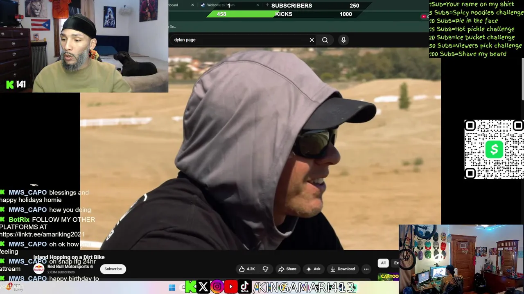Open the Windows Start menu

pyautogui.click(x=172, y=287)
